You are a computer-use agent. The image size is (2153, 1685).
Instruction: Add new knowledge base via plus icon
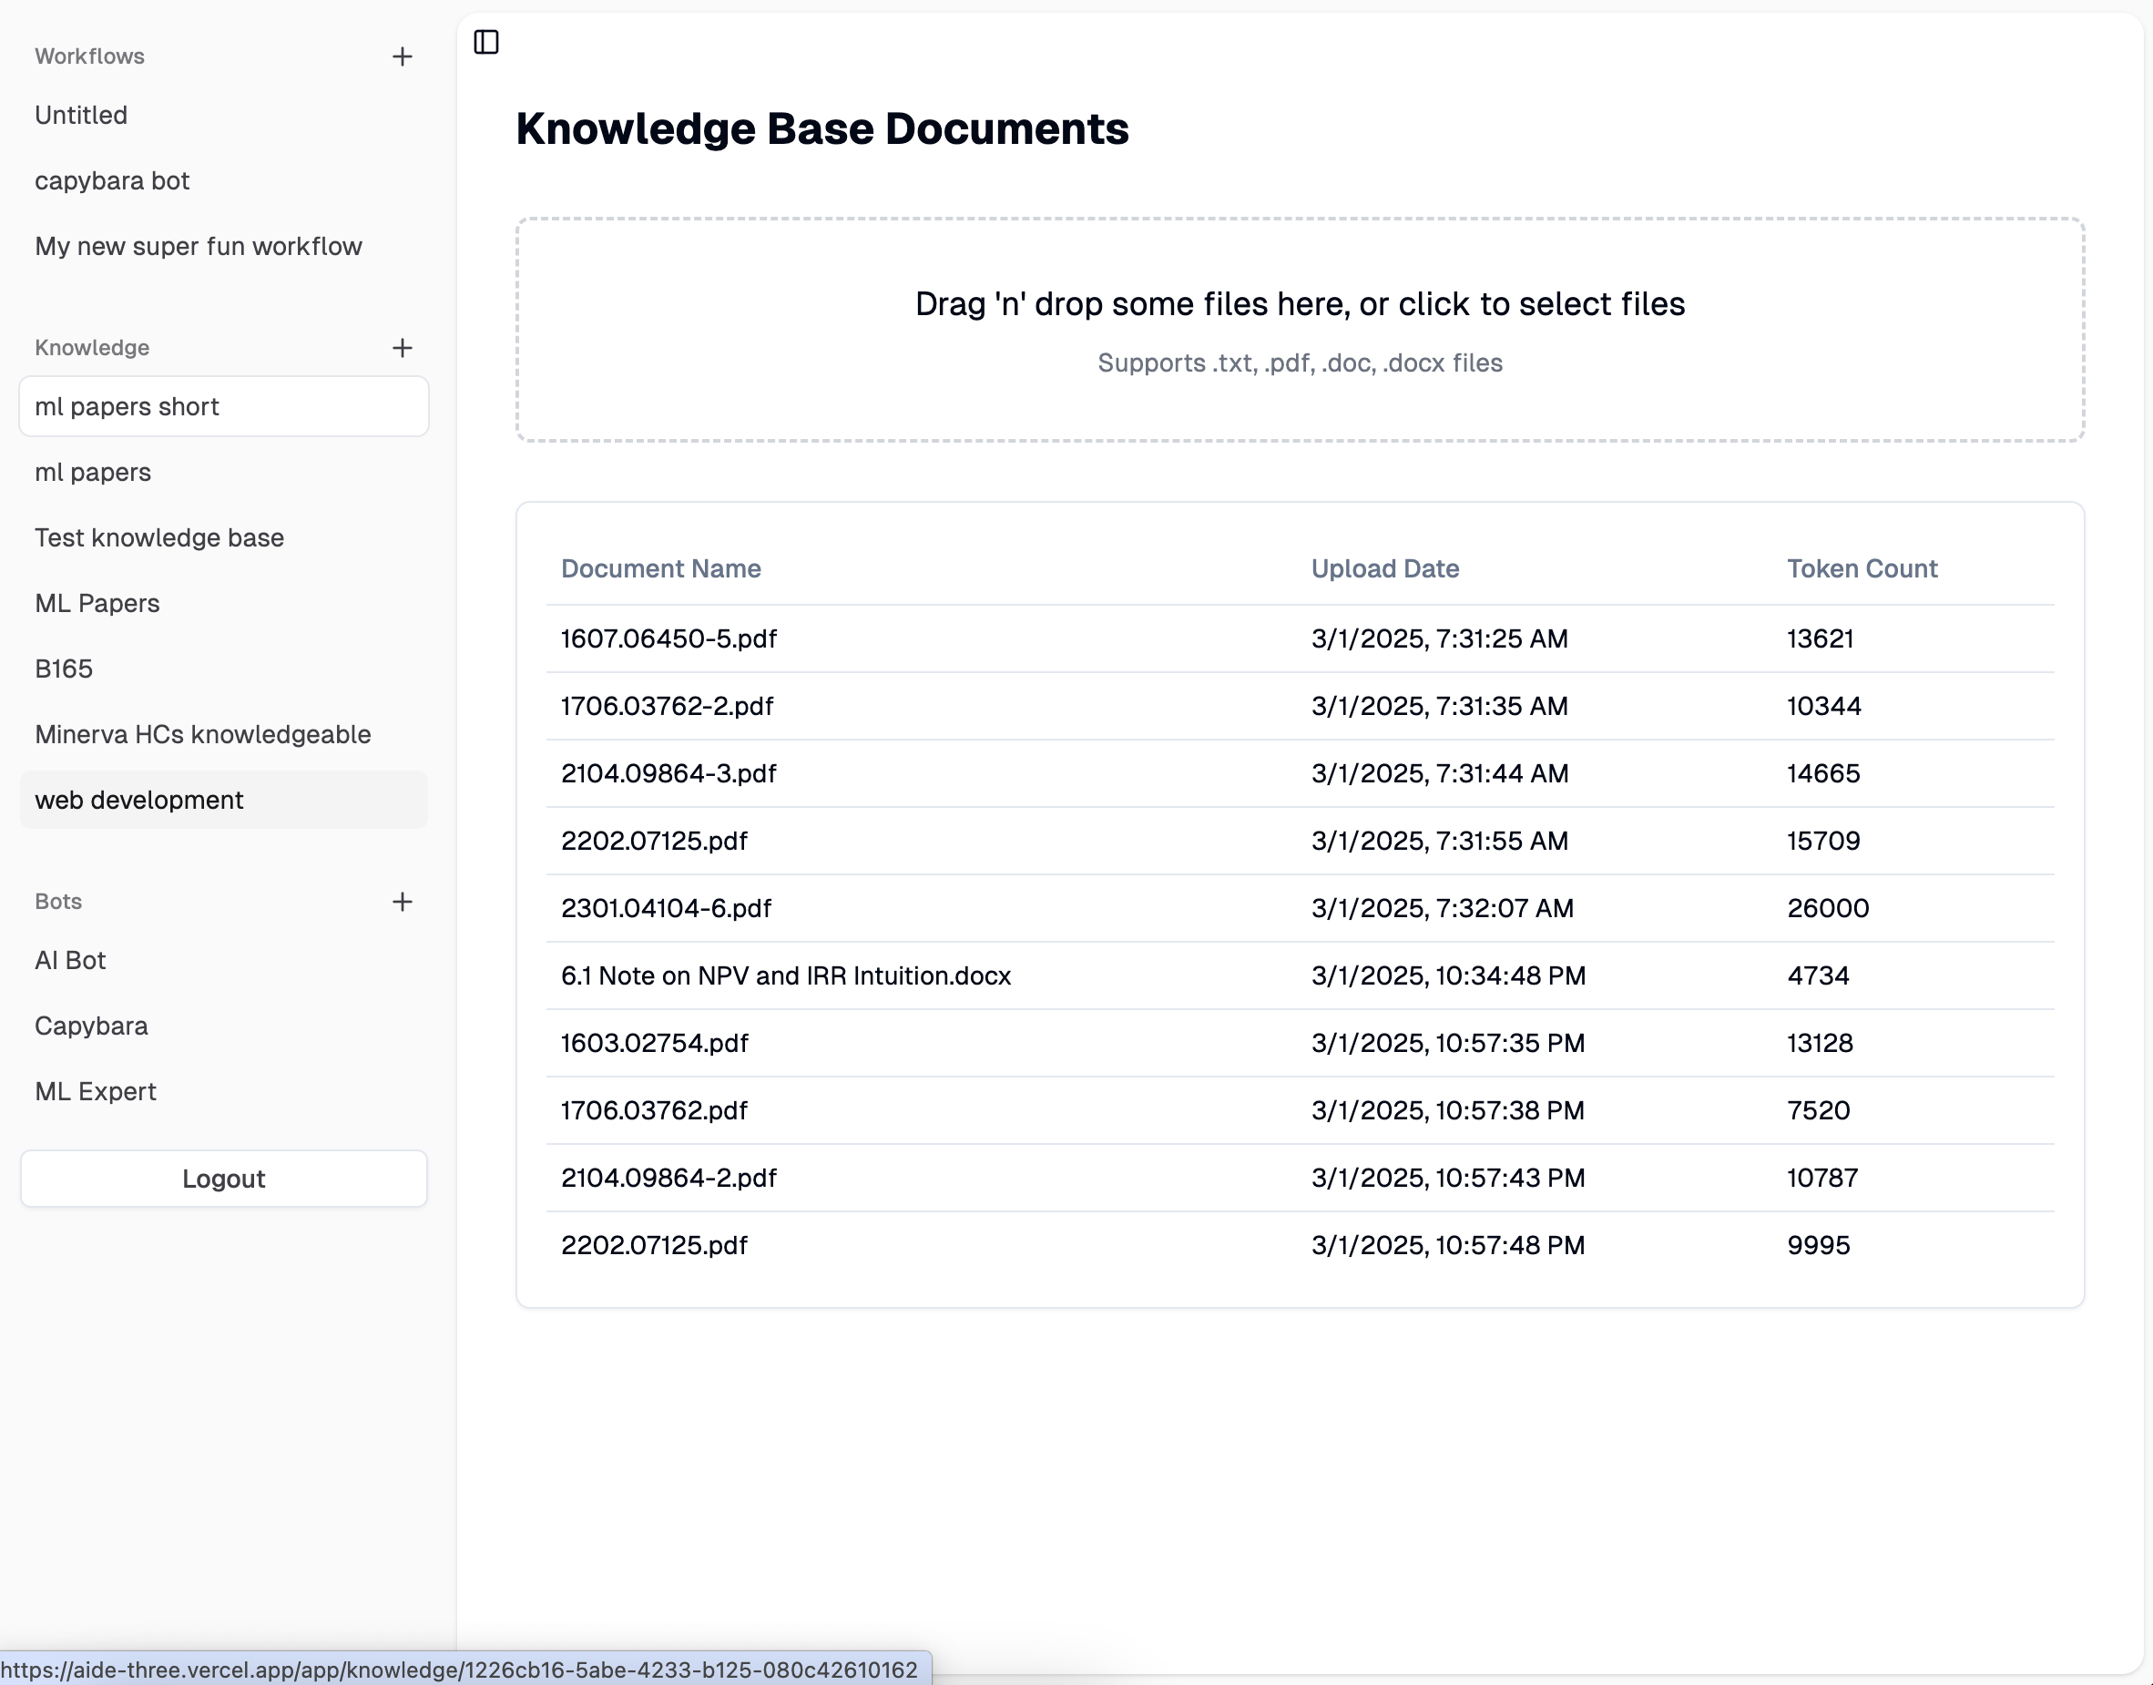point(402,348)
